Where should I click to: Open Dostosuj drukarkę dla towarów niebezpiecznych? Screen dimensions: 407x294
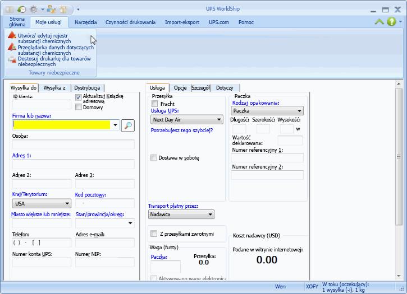(49, 62)
